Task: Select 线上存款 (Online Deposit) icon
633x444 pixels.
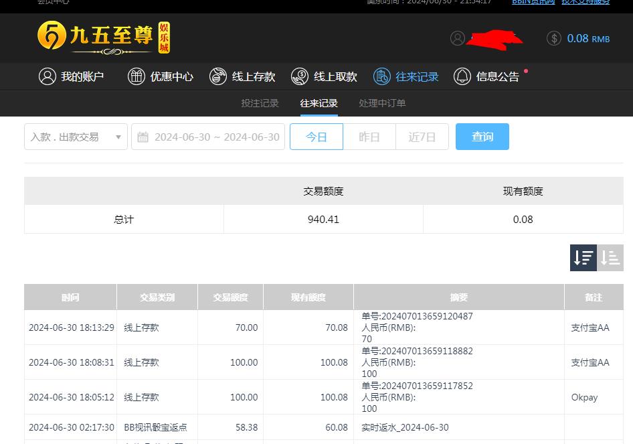Action: [218, 76]
